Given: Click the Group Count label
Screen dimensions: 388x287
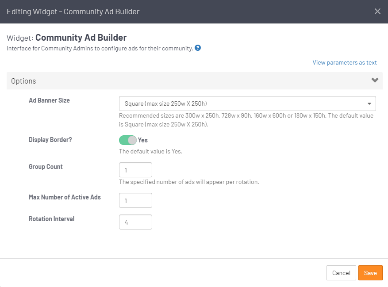Looking at the screenshot, I should [46, 167].
